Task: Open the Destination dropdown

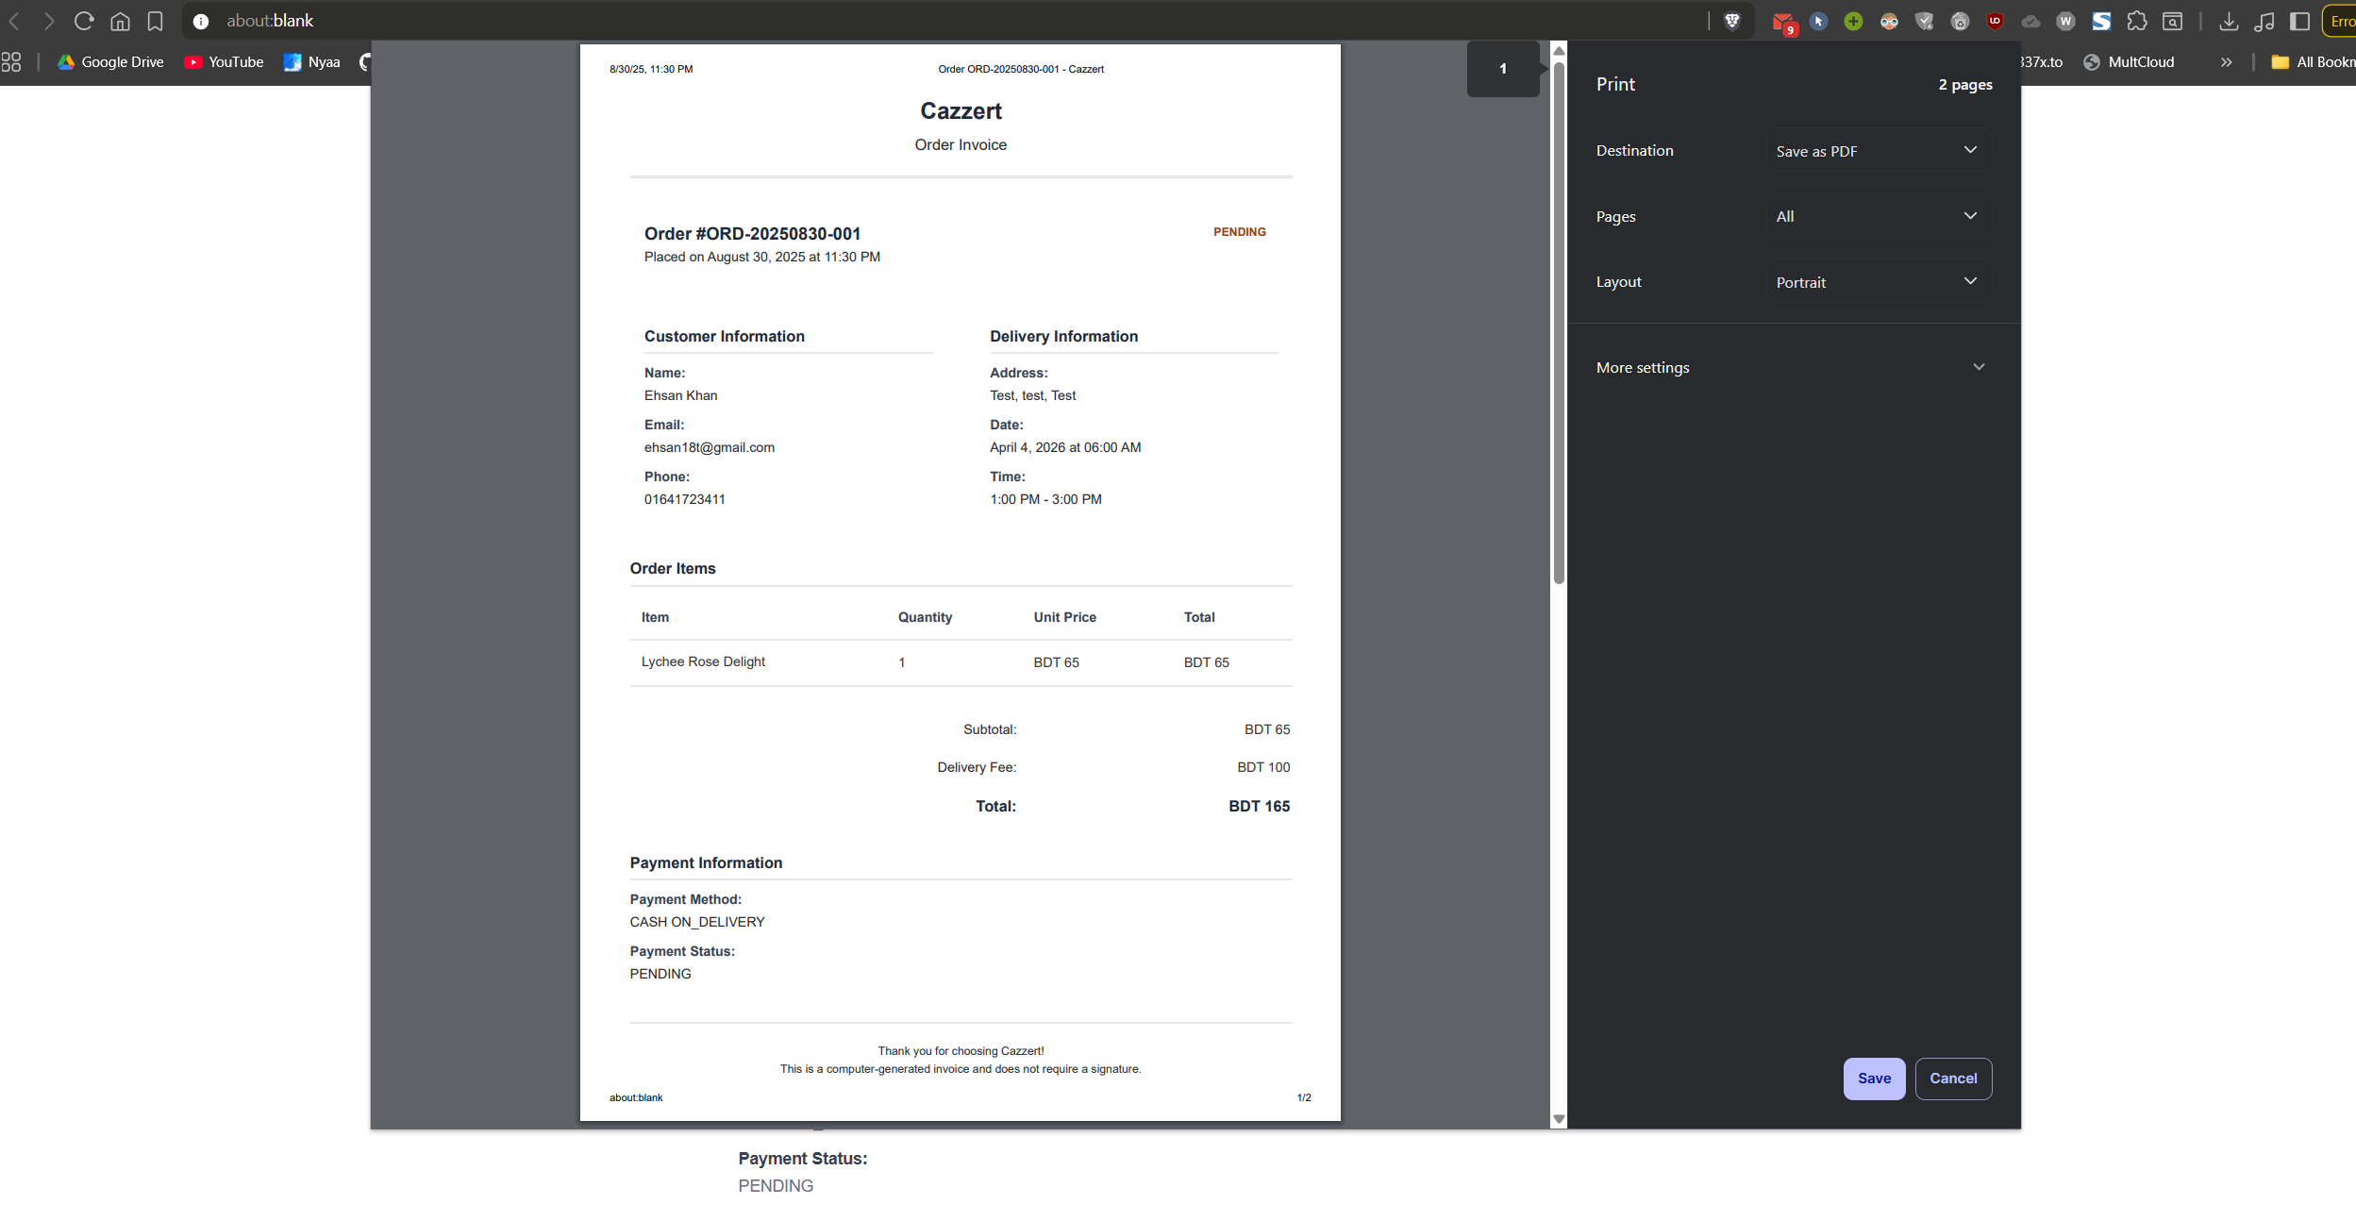Action: (x=1877, y=150)
